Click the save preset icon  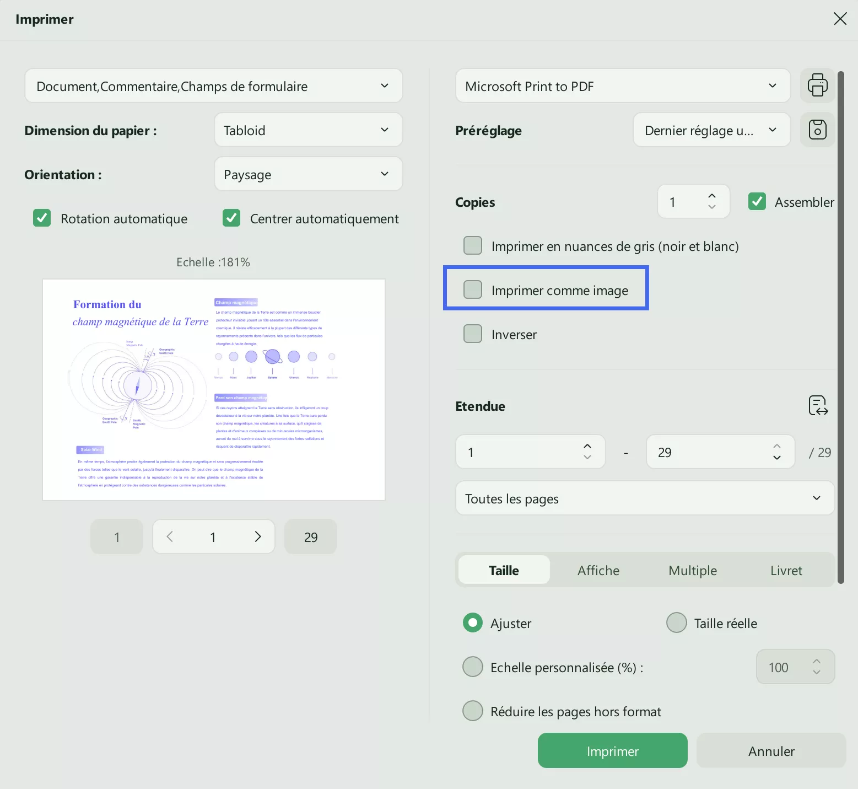tap(817, 130)
